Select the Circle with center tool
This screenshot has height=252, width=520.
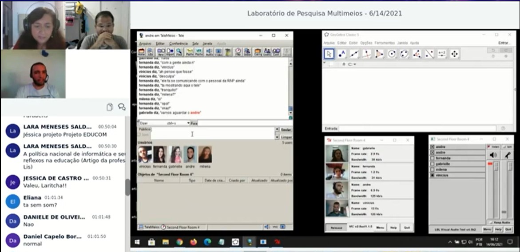click(392, 54)
